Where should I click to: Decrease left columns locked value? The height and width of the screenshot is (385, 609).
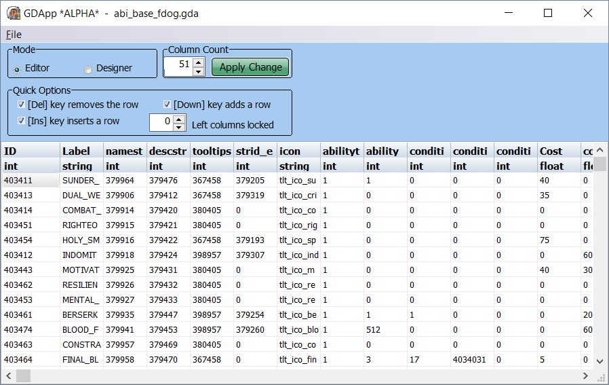pos(179,127)
